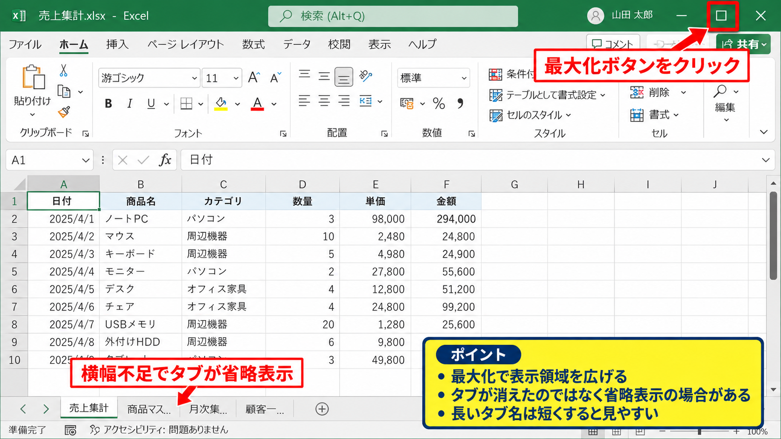This screenshot has width=781, height=439.
Task: Select middle vertical alignment icon
Action: (x=324, y=77)
